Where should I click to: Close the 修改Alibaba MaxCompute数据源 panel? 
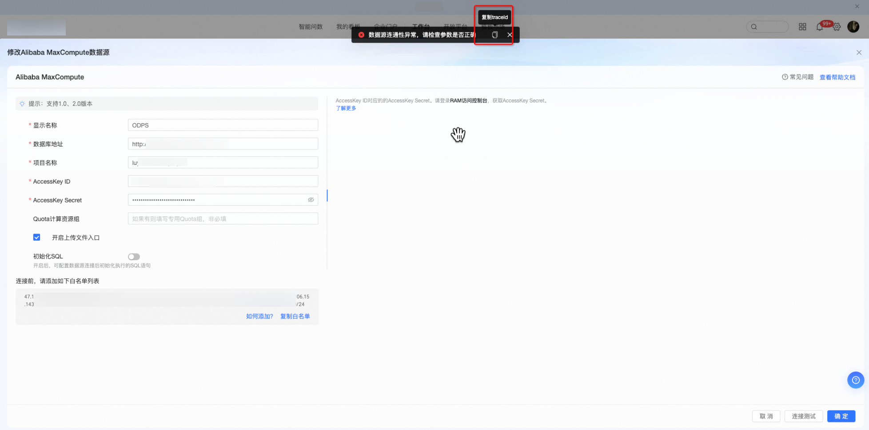[x=859, y=52]
